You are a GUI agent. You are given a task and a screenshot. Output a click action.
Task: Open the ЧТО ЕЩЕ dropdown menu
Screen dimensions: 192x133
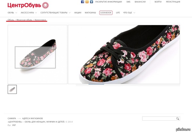(x=129, y=13)
